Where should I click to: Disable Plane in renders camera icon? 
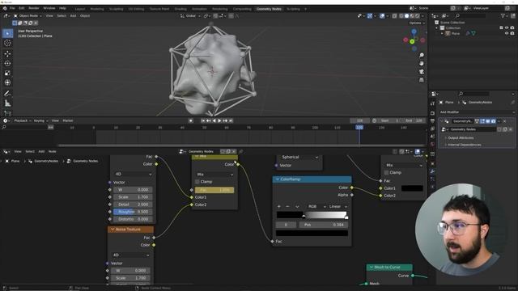(512, 33)
